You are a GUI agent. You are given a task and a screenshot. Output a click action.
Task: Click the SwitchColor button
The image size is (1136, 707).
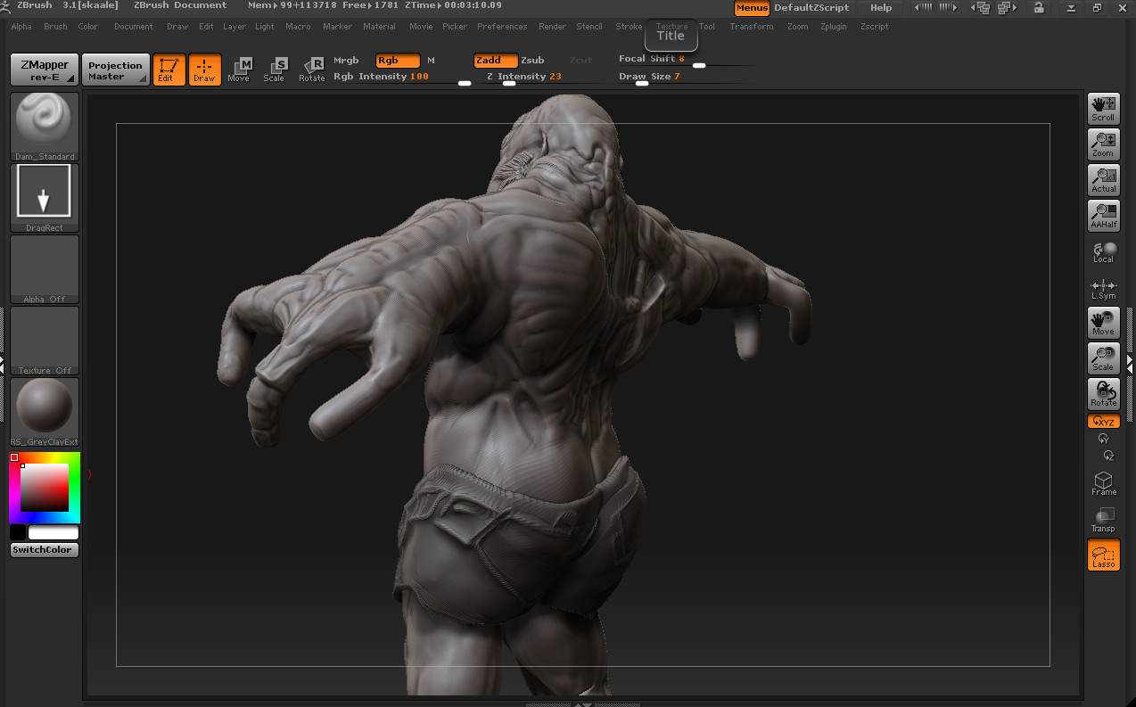pos(45,550)
